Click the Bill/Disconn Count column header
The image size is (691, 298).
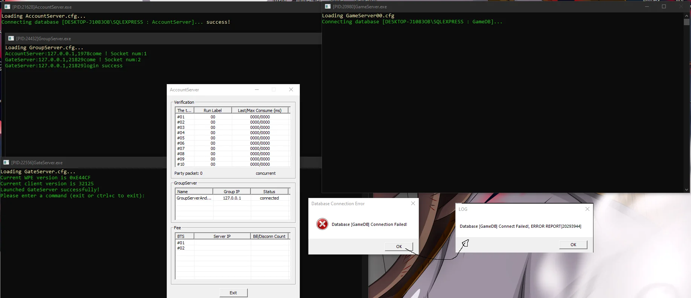(x=269, y=236)
